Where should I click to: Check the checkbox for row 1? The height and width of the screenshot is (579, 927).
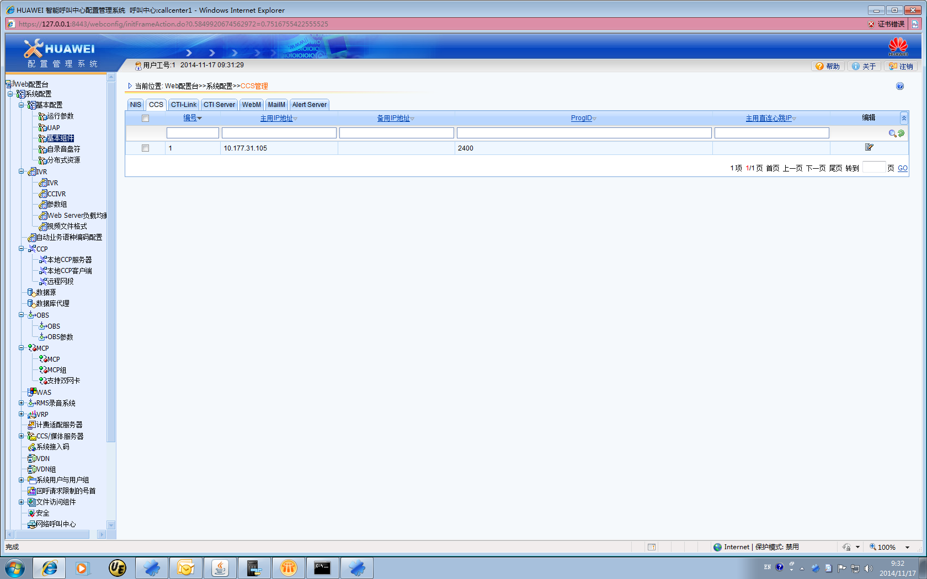pos(145,148)
